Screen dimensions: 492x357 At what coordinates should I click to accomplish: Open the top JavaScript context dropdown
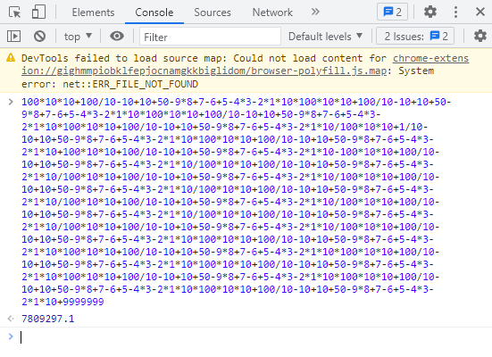pyautogui.click(x=78, y=37)
